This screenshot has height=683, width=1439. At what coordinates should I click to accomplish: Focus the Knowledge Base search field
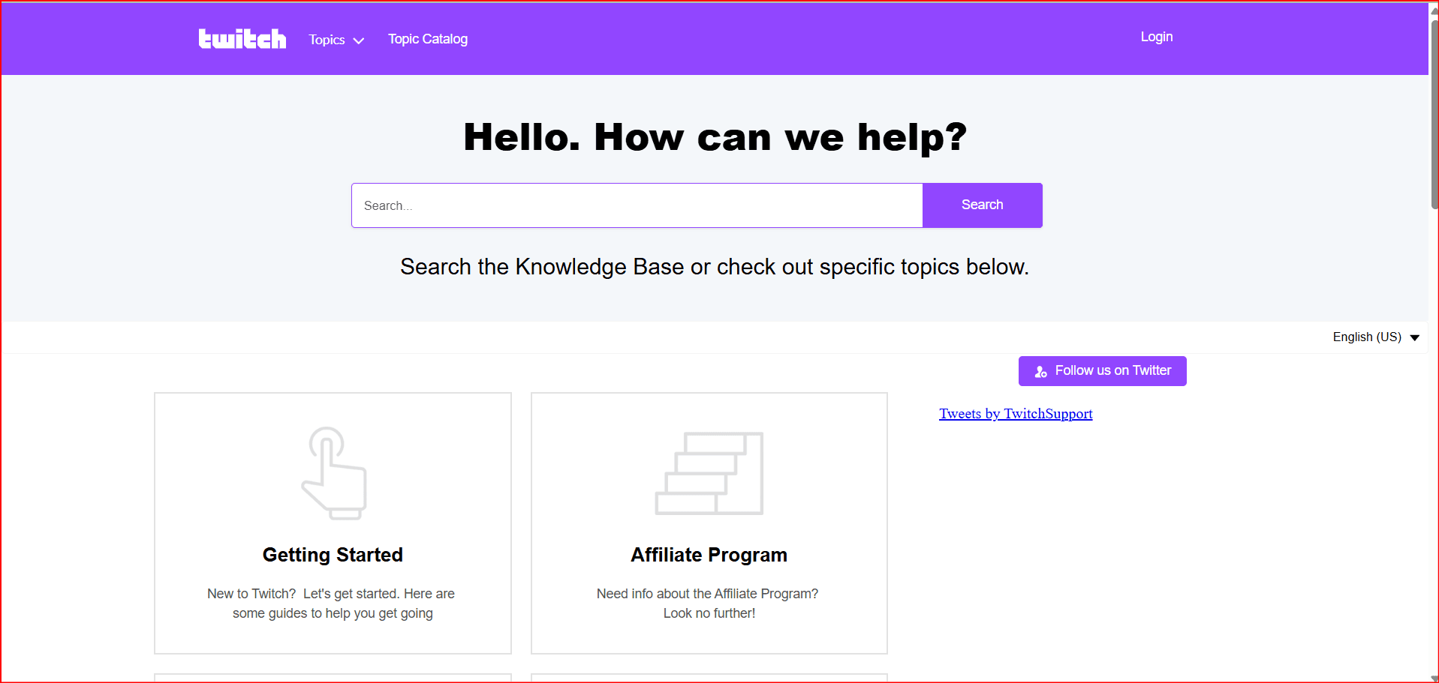pyautogui.click(x=637, y=205)
